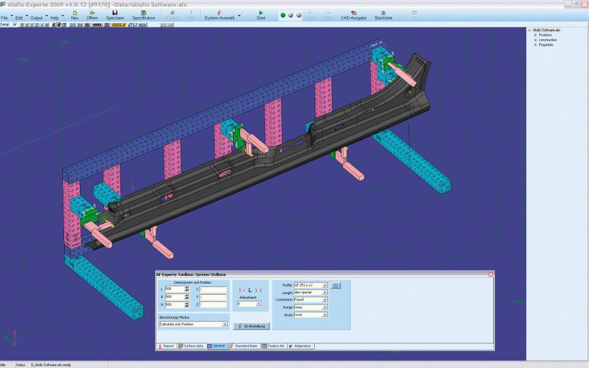Expand the Positions tree node
Viewport: 589px width, 368px height.
point(535,35)
